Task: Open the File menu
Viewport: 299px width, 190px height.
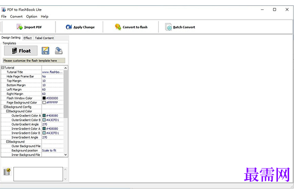Action: pyautogui.click(x=3, y=17)
